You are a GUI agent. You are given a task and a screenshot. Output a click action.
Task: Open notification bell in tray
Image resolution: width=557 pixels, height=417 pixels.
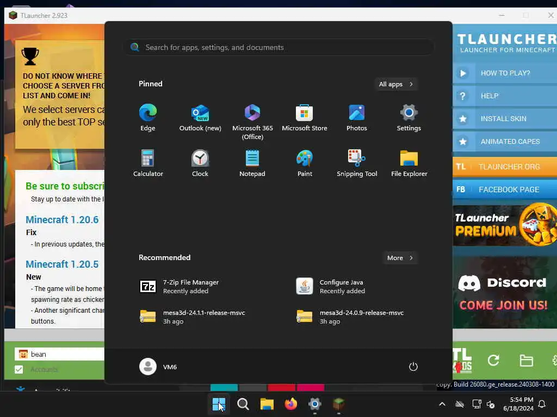click(542, 404)
